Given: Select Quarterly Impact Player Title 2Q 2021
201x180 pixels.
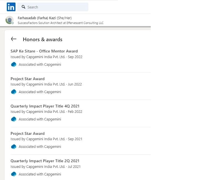Looking at the screenshot, I should [x=45, y=161].
